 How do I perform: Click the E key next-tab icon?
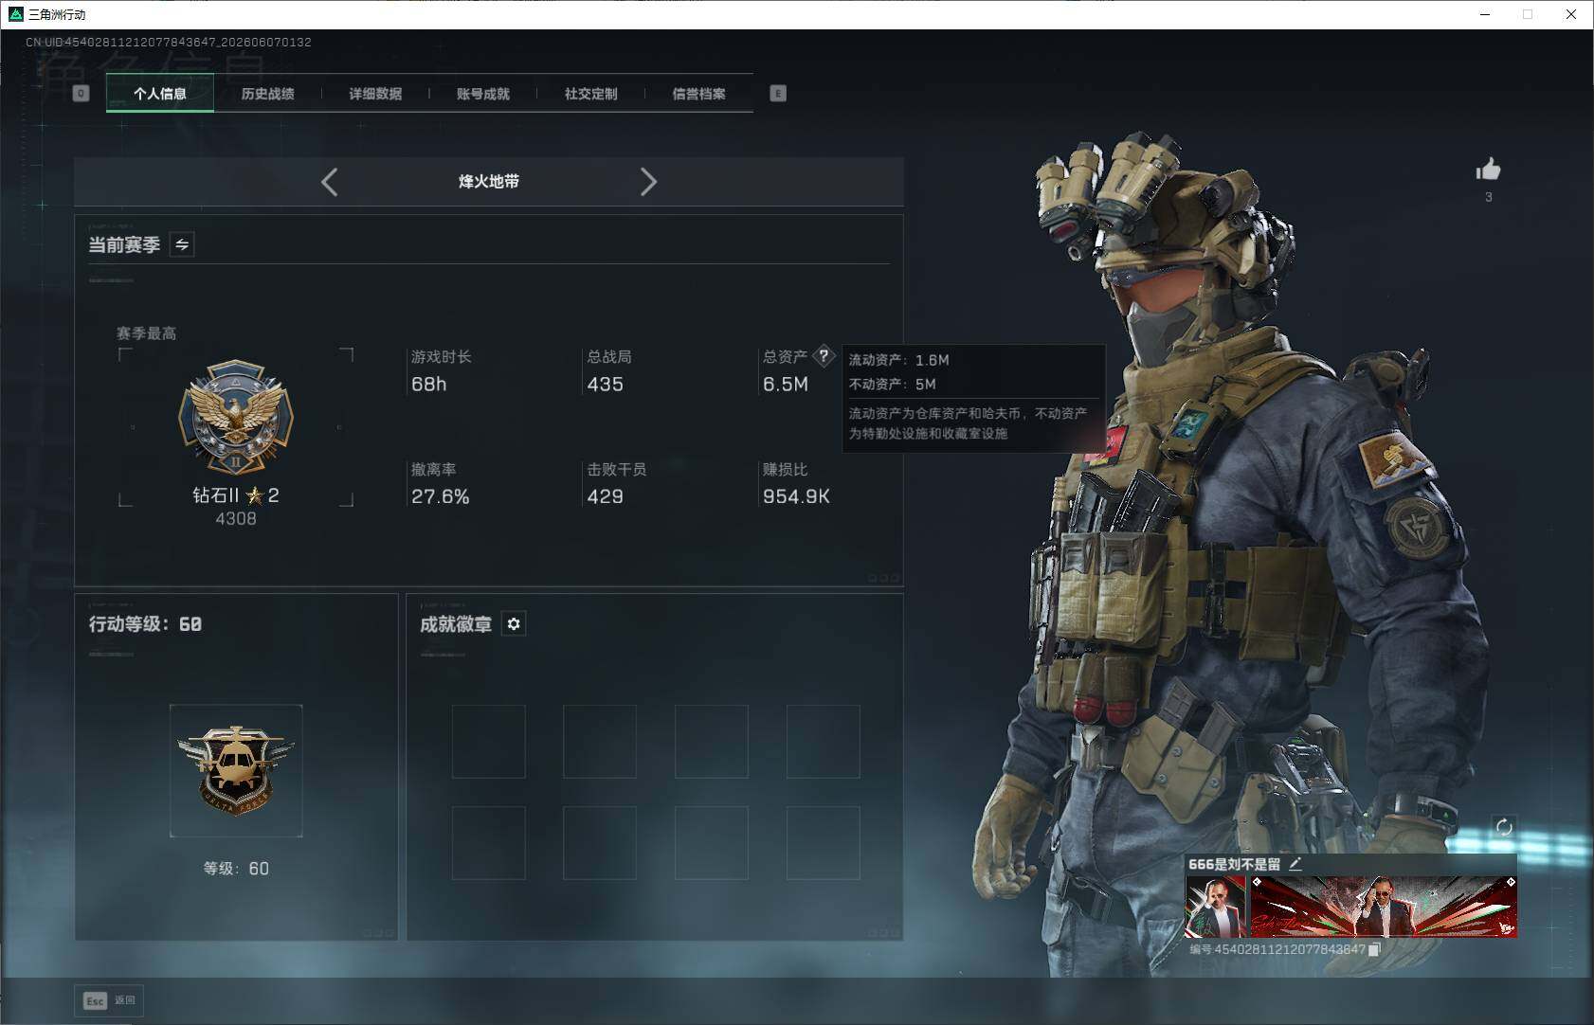click(x=778, y=93)
